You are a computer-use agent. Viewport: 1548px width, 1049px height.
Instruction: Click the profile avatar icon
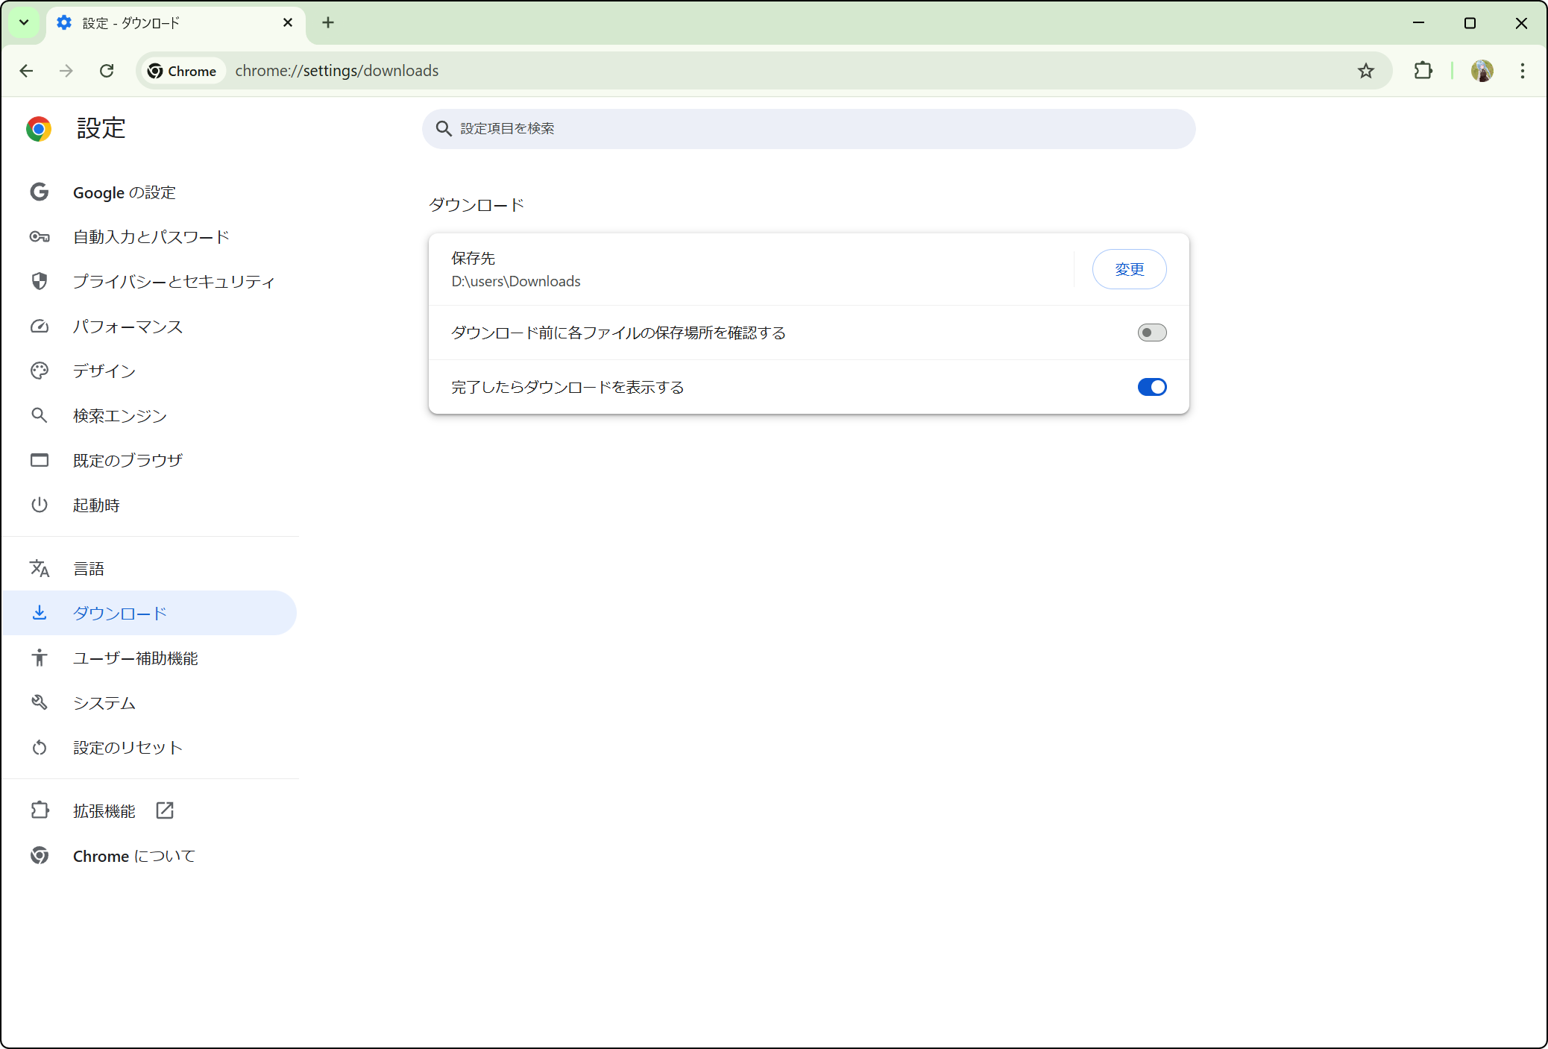(1482, 71)
